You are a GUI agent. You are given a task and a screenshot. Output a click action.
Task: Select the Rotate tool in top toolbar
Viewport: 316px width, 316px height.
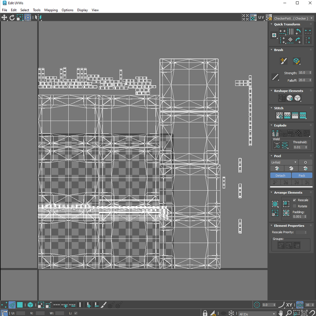coord(12,18)
